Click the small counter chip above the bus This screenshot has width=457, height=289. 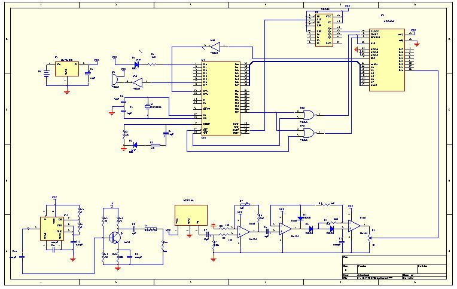(x=324, y=30)
